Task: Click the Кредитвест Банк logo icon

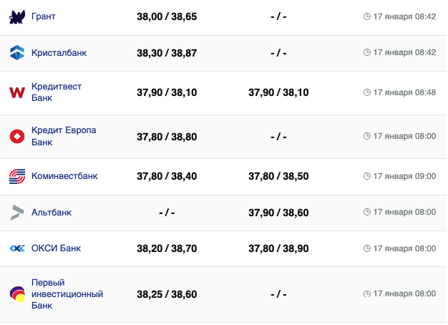Action: 17,92
